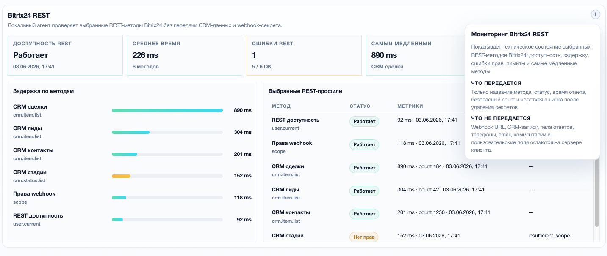Click the CRM контакты latency bar

pos(167,154)
